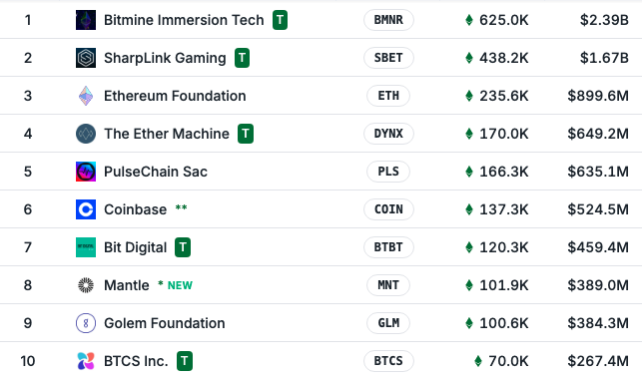Image resolution: width=642 pixels, height=379 pixels.
Task: Click the NEW label beside Mantle
Action: point(180,285)
